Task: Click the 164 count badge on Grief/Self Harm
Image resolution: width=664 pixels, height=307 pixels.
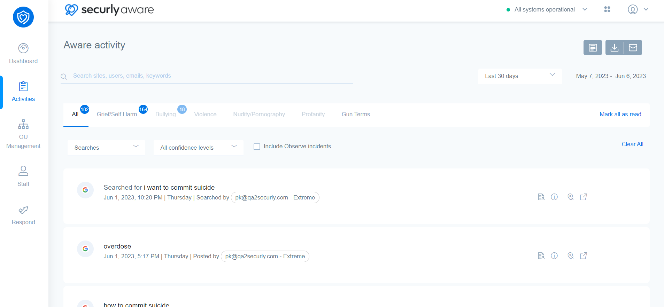Action: [143, 109]
